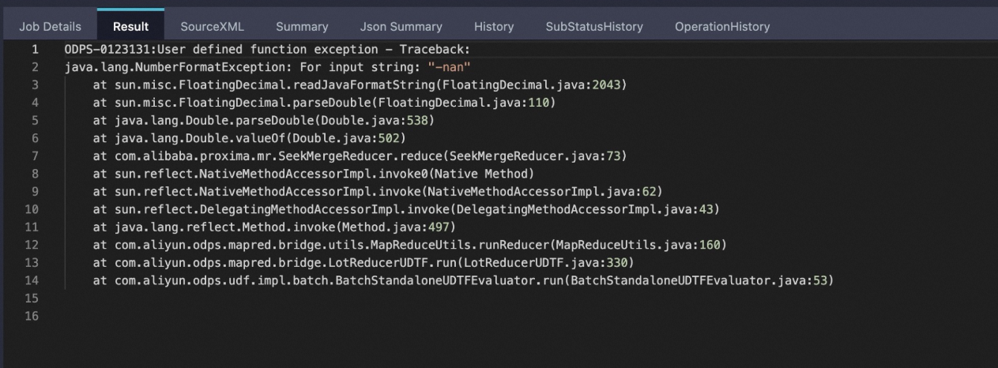The height and width of the screenshot is (368, 998).
Task: Click line number 16 in the gutter
Action: pos(32,317)
